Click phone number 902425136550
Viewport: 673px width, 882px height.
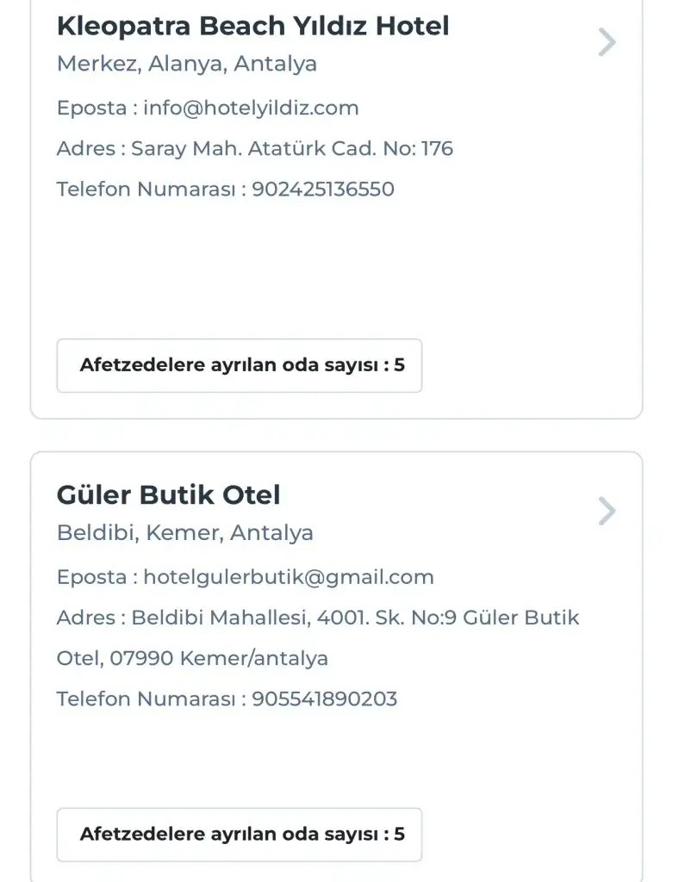(x=322, y=189)
